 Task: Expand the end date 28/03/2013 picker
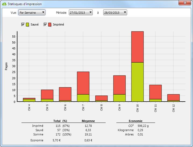click(x=115, y=12)
